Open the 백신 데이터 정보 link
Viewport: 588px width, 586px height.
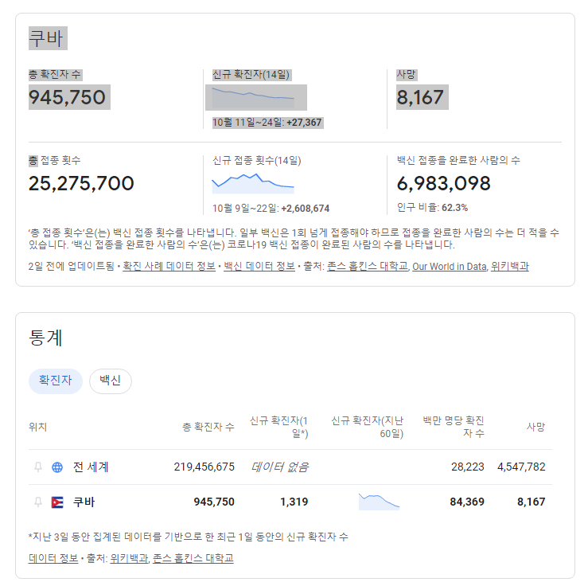(x=259, y=267)
